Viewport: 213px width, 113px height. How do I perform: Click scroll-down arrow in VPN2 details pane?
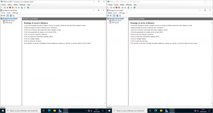pos(105,103)
